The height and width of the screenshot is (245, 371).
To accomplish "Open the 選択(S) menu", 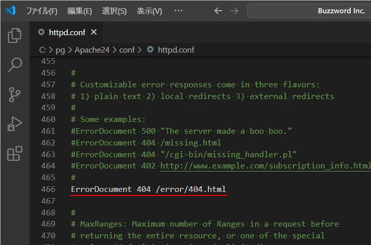I will (114, 11).
